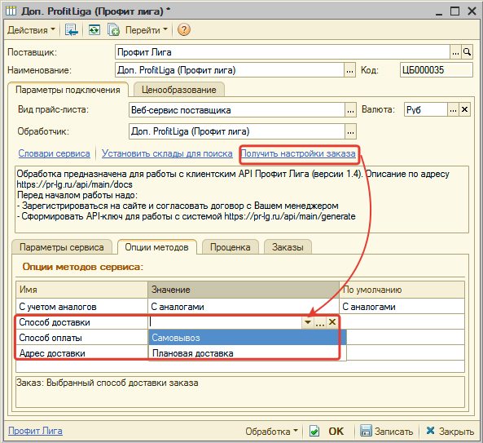This screenshot has height=443, width=483.
Task: Expand the Способ доставки dropdown arrow
Action: [x=307, y=322]
